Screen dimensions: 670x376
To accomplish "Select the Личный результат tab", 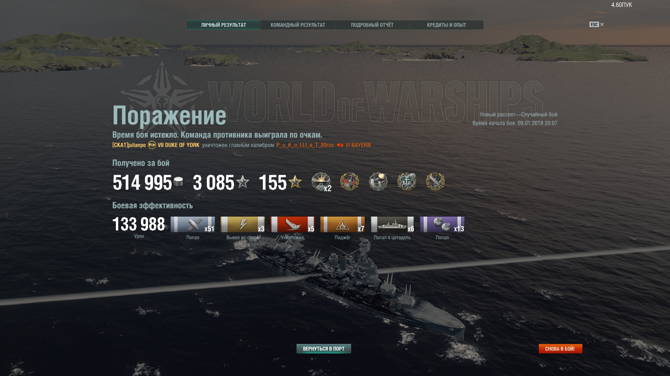I will coord(223,25).
